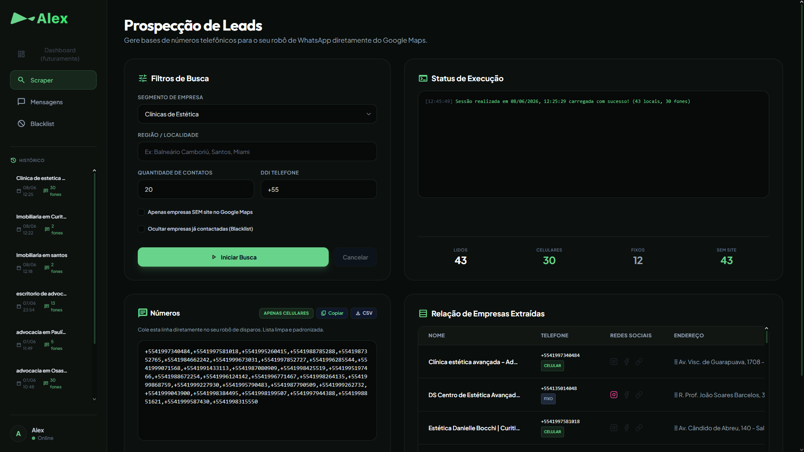This screenshot has width=804, height=452.
Task: Click the Números message icon
Action: 142,313
